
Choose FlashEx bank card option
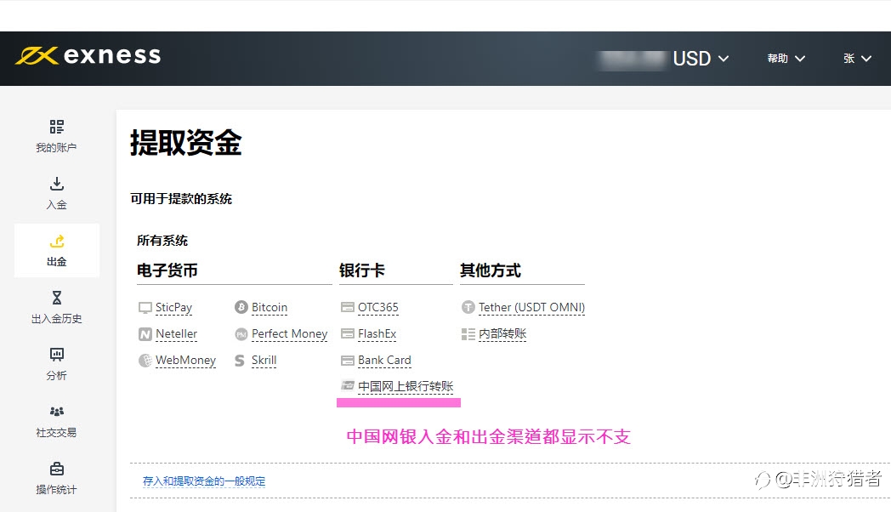(x=377, y=333)
